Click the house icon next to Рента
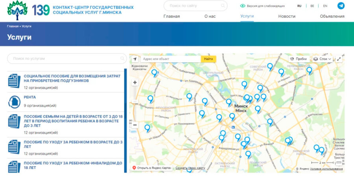 click(14, 102)
